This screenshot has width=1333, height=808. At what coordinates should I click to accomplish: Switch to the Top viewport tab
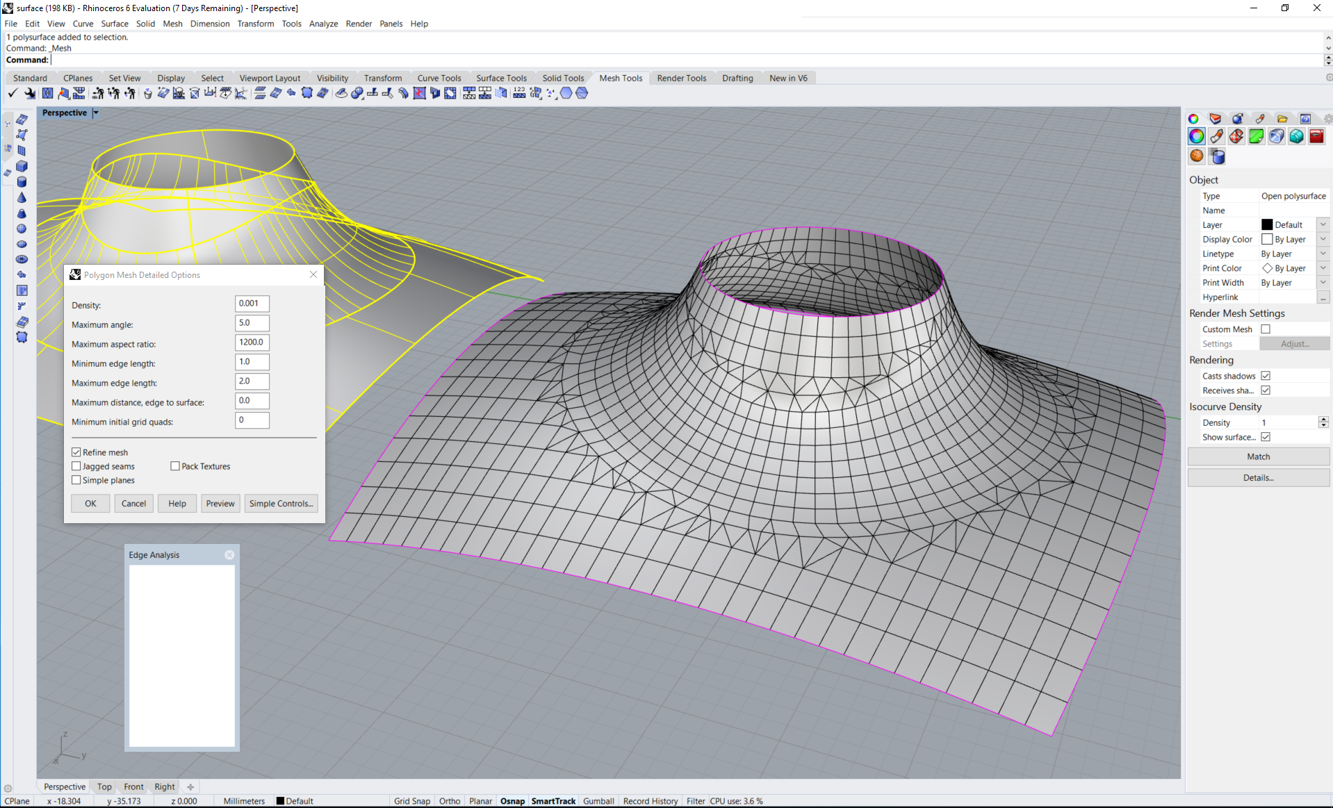(x=104, y=786)
